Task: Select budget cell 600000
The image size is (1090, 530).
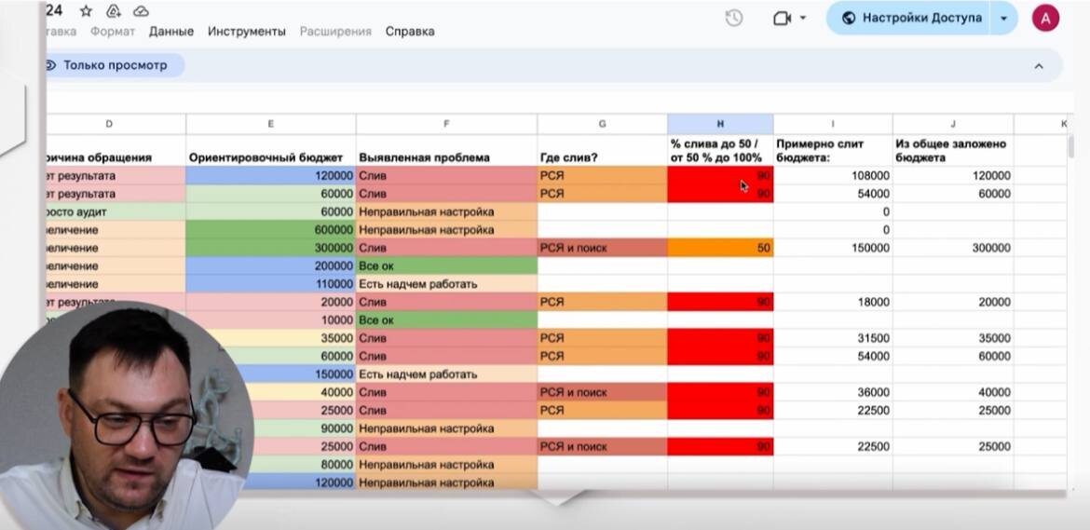Action: click(x=270, y=230)
